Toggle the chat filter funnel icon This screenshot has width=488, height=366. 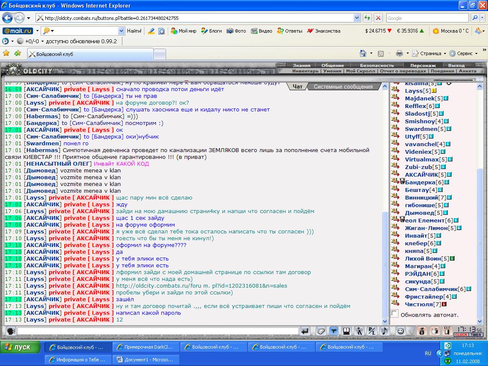(x=333, y=331)
